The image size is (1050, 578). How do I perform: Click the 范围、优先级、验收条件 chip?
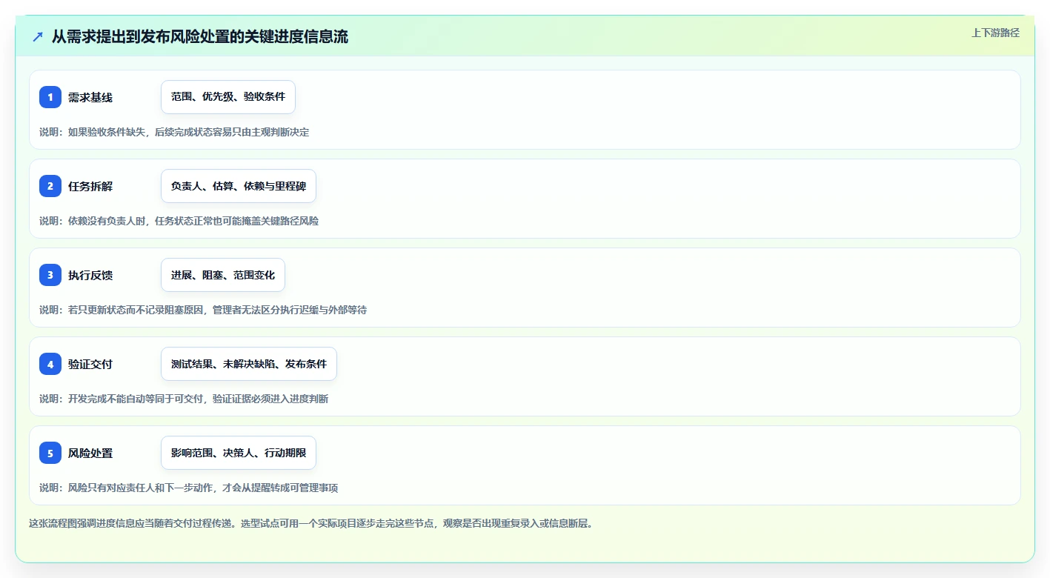228,97
